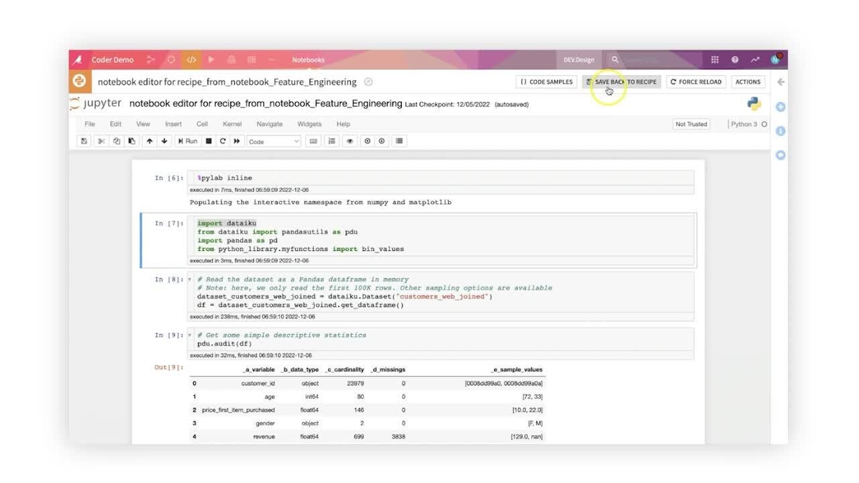This screenshot has height=483, width=859.
Task: Click into the %pylab inline cell
Action: [442, 178]
